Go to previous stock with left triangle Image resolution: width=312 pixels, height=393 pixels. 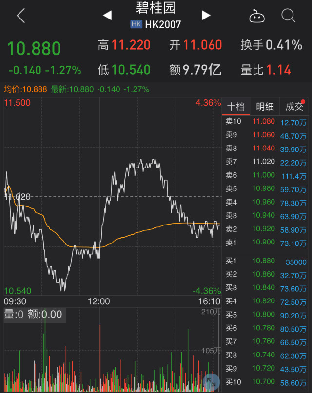(x=107, y=15)
